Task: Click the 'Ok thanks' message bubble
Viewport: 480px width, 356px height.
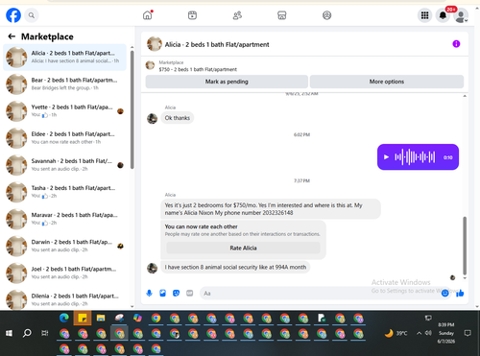Action: point(178,118)
